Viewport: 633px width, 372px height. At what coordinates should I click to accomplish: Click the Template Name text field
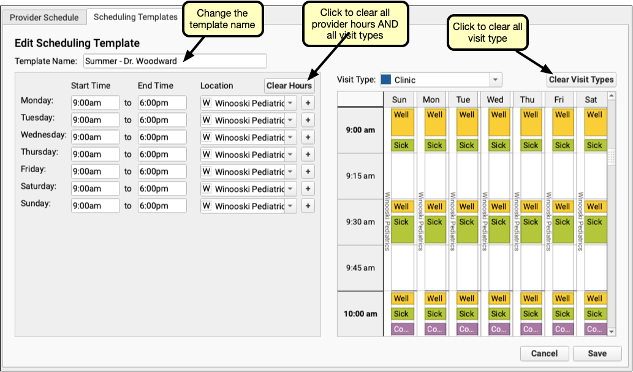(175, 61)
